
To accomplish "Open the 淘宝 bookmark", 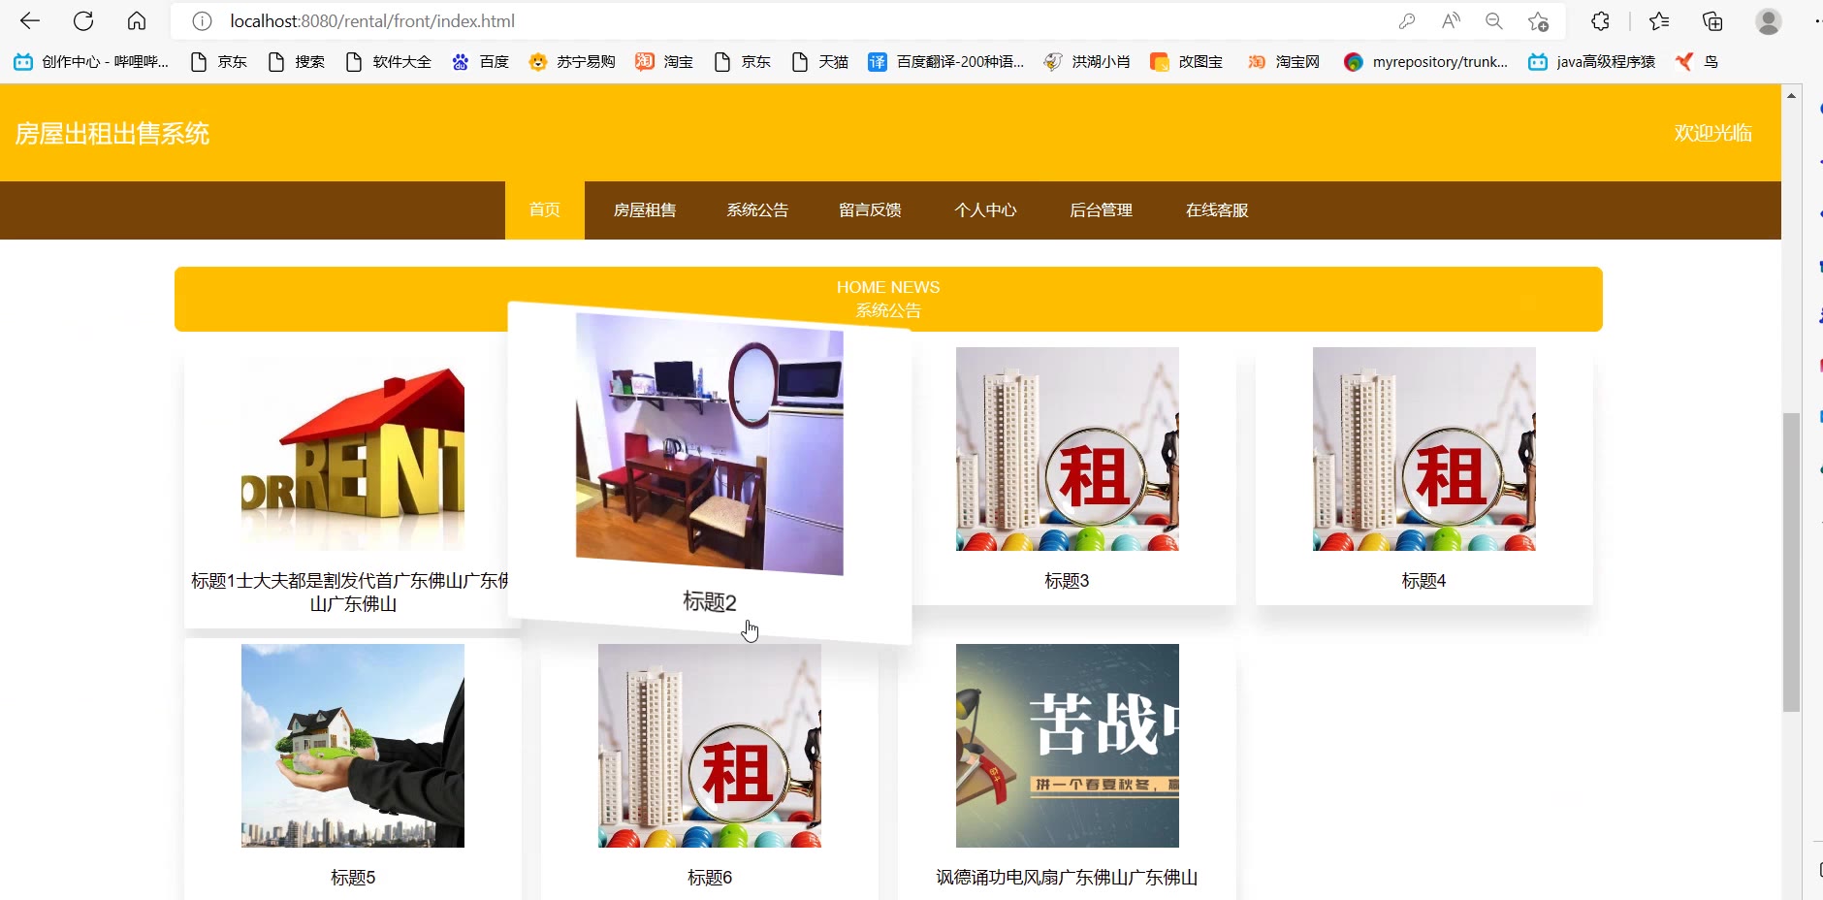I will tap(665, 62).
